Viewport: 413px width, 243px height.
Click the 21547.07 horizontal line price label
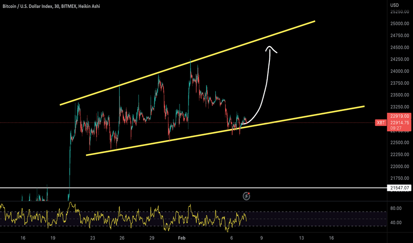tap(400, 188)
